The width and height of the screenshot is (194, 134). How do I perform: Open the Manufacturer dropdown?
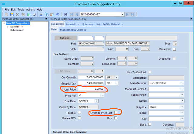[182, 83]
